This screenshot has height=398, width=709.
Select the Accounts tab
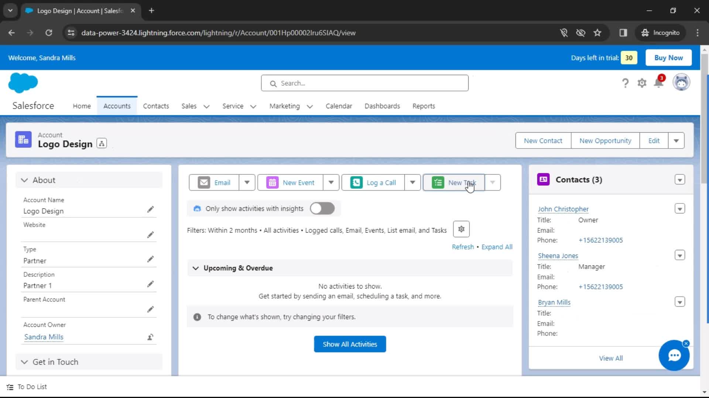[x=117, y=106]
